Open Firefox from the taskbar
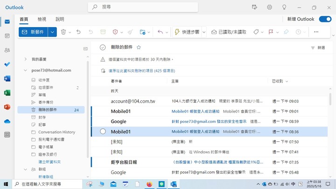 [x=149, y=184]
